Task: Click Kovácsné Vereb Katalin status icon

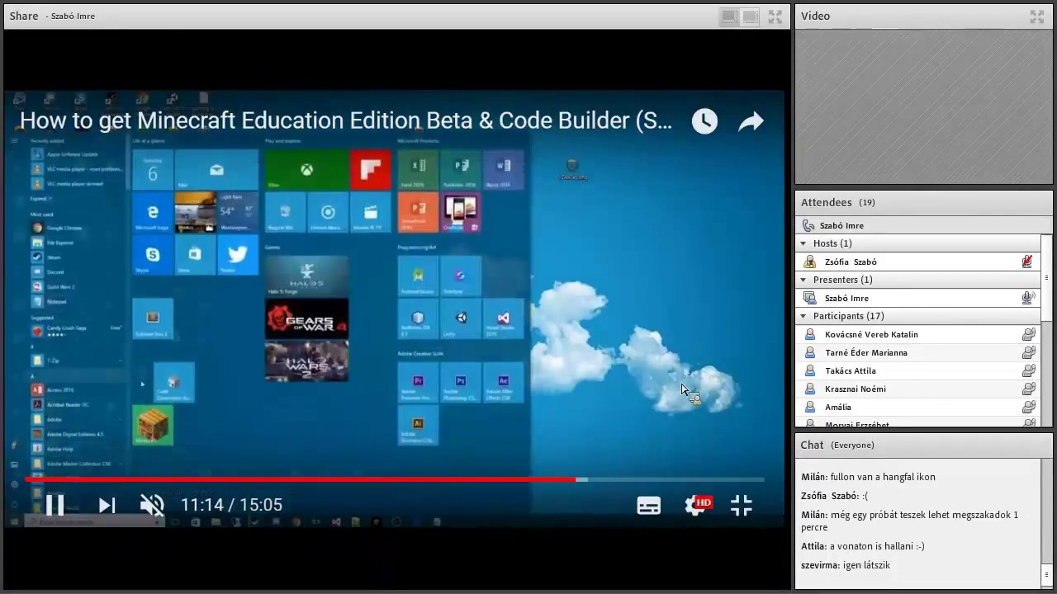Action: [1029, 334]
